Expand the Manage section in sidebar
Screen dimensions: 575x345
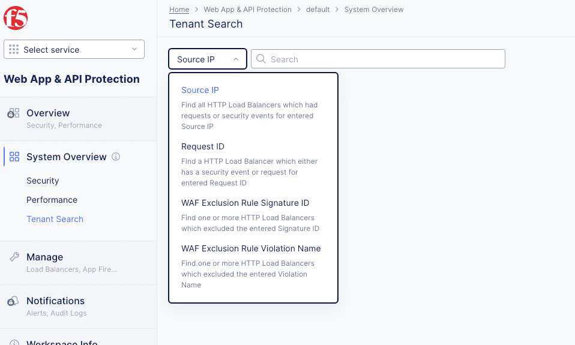click(x=44, y=257)
